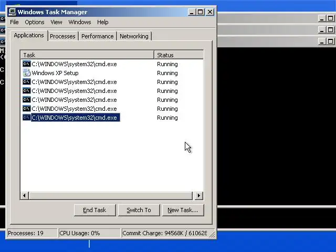Click the Windows XP Setup icon

27,73
